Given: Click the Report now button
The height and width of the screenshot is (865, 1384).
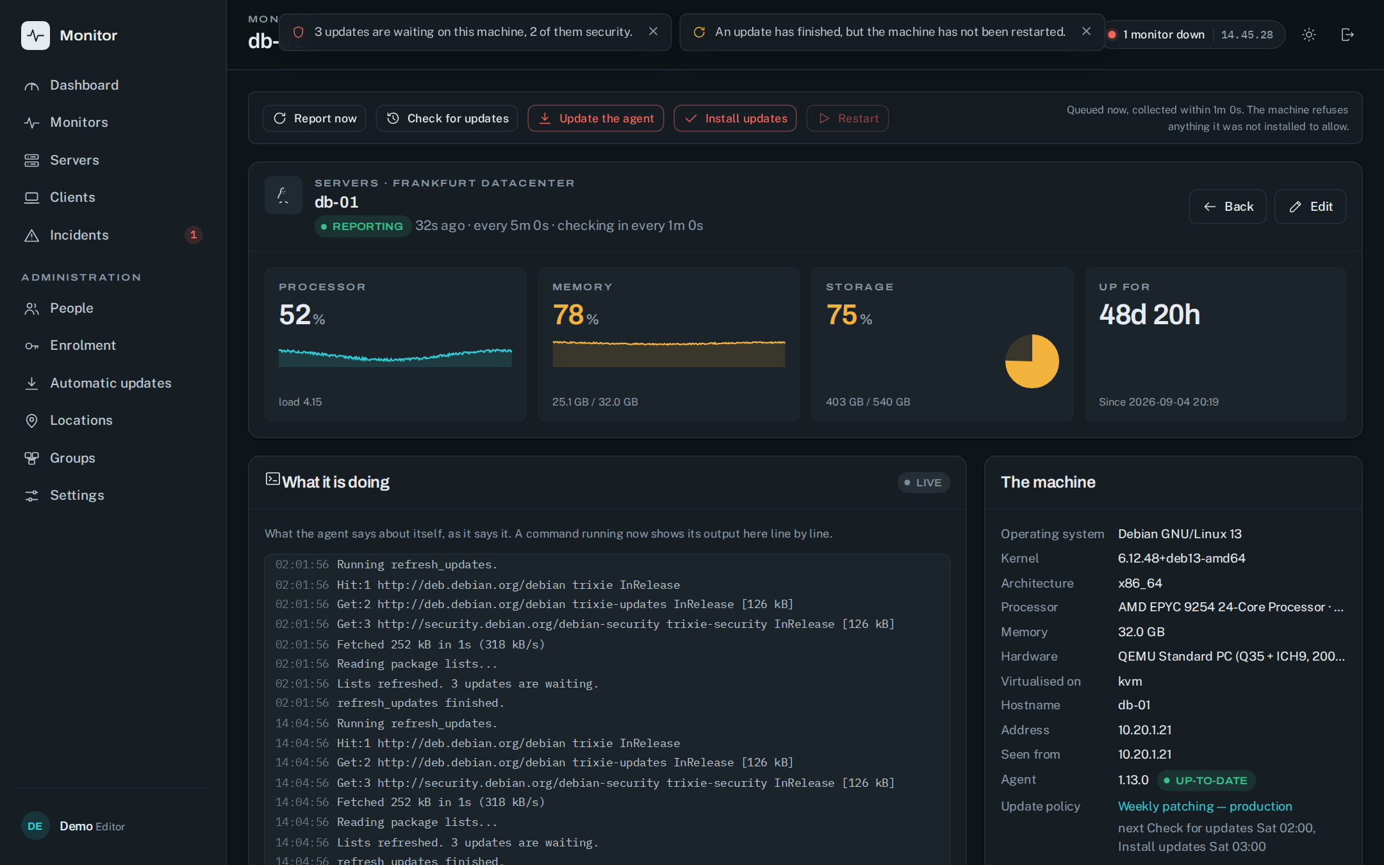Looking at the screenshot, I should (x=315, y=119).
